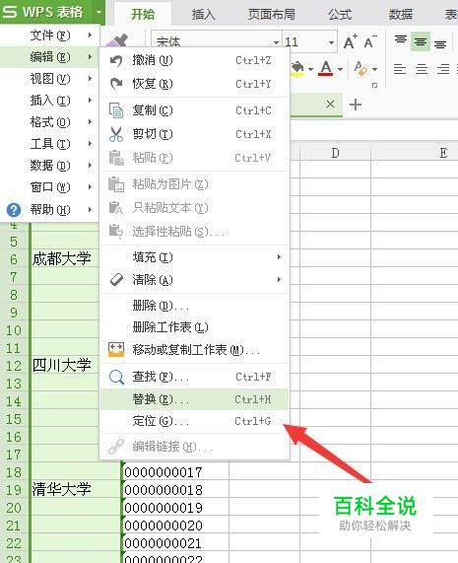The height and width of the screenshot is (563, 458).
Task: Open the 视图(V) menu
Action: click(x=49, y=79)
